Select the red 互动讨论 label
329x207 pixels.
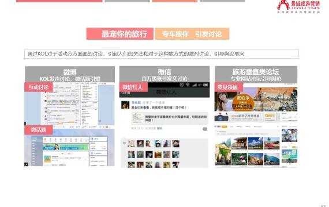click(x=39, y=87)
